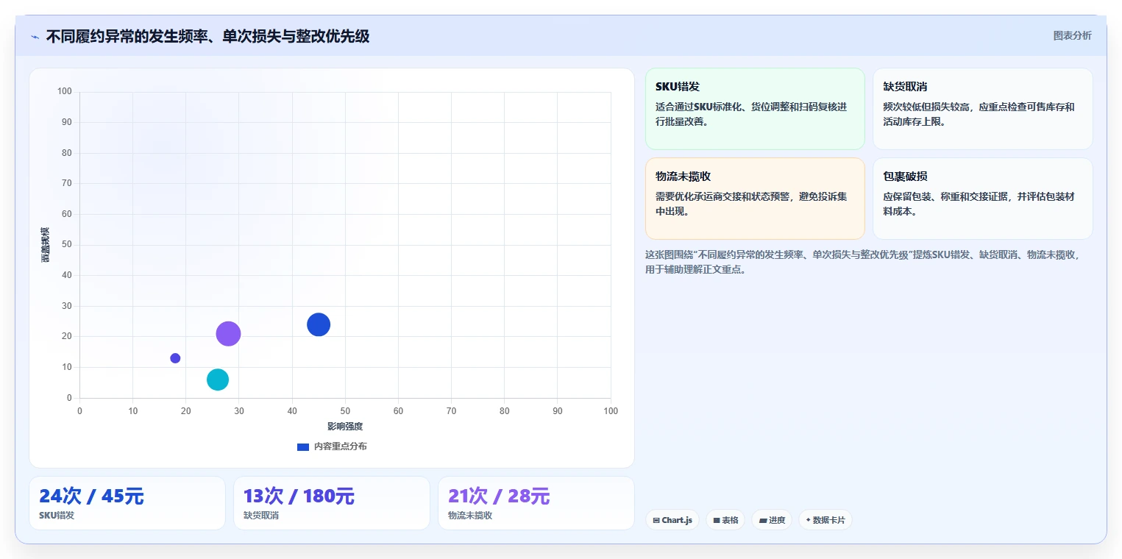Click the description 应保留包装、称重和交接证据
The height and width of the screenshot is (559, 1122).
[x=979, y=204]
